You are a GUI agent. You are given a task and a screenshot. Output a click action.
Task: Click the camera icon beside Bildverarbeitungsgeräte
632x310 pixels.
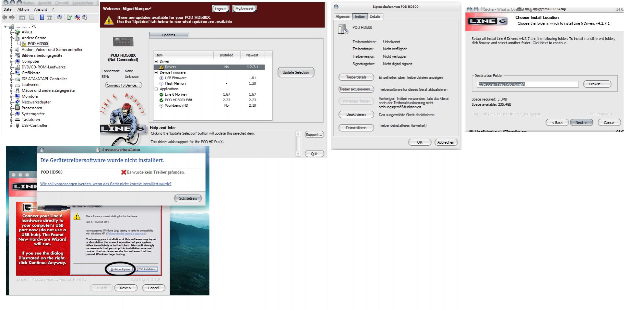pos(18,55)
